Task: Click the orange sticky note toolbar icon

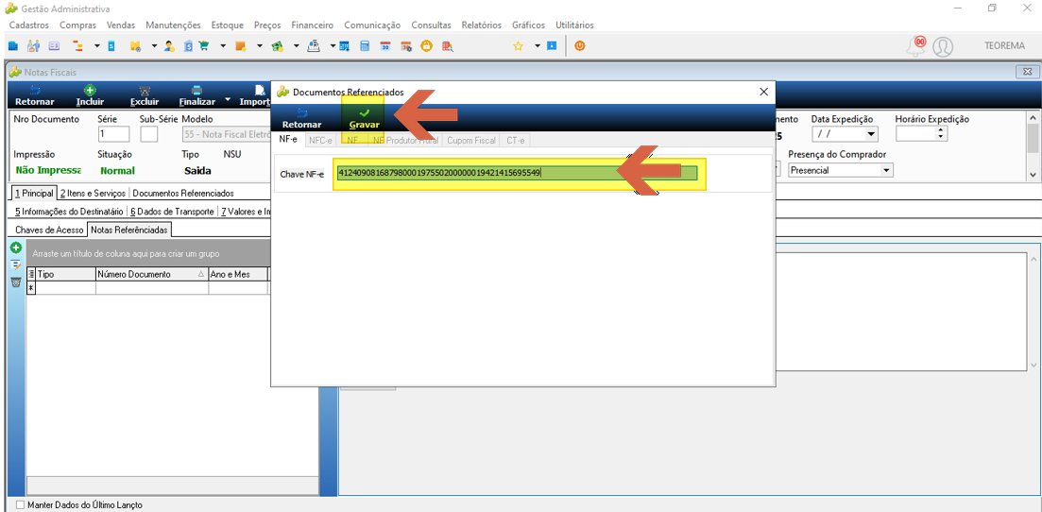Action: coord(241,46)
